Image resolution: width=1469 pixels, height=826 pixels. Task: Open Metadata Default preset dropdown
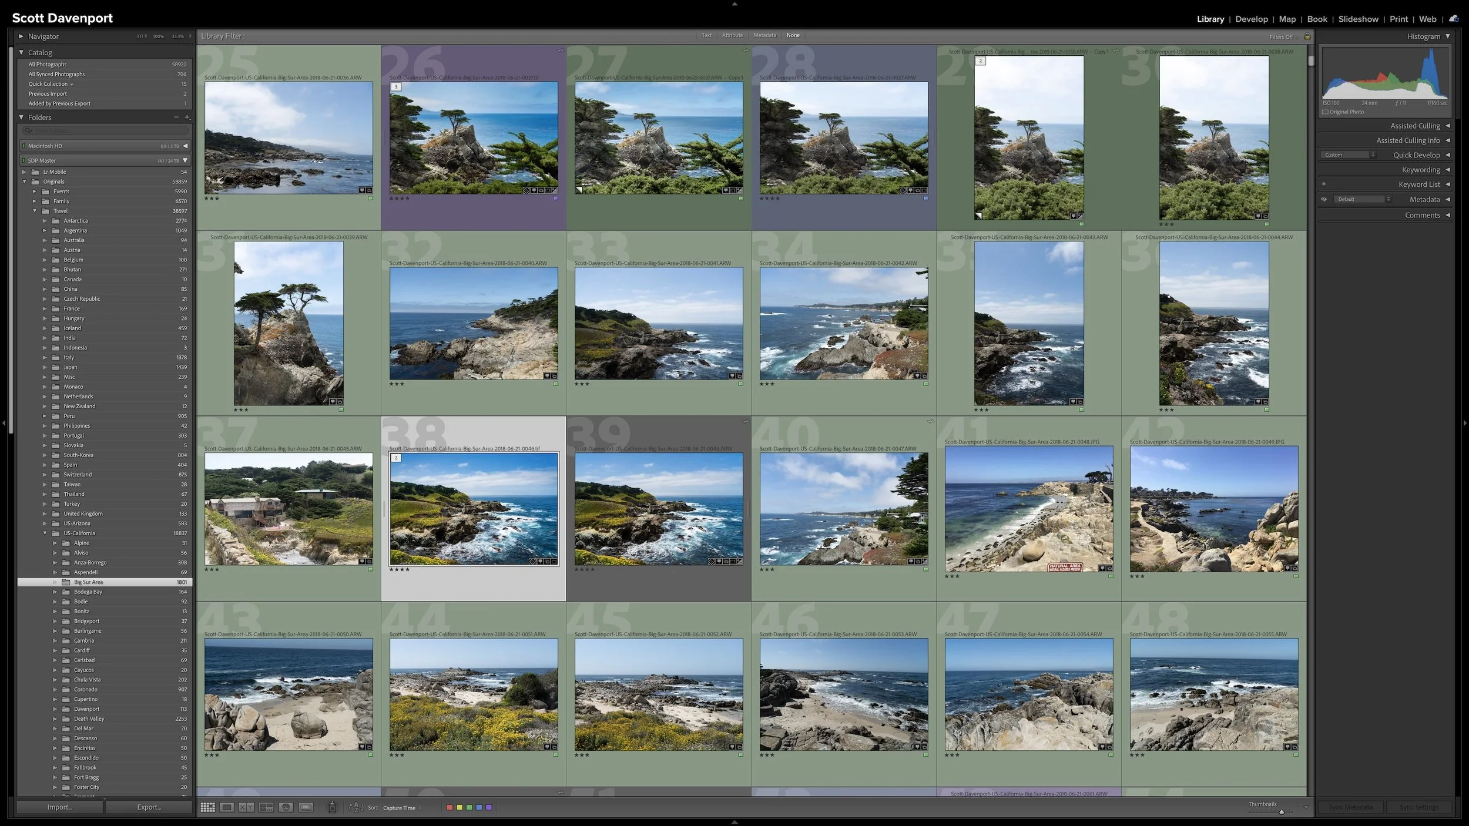1362,199
